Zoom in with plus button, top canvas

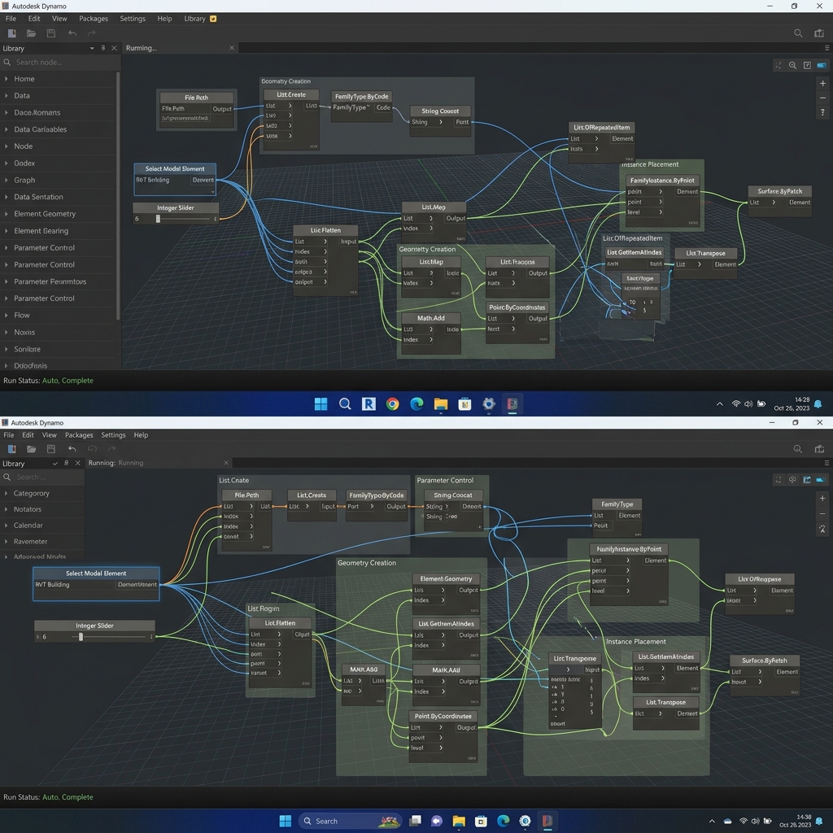pyautogui.click(x=822, y=84)
